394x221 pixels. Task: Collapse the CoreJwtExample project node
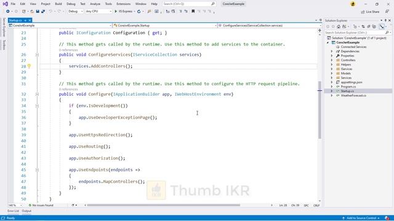328,42
